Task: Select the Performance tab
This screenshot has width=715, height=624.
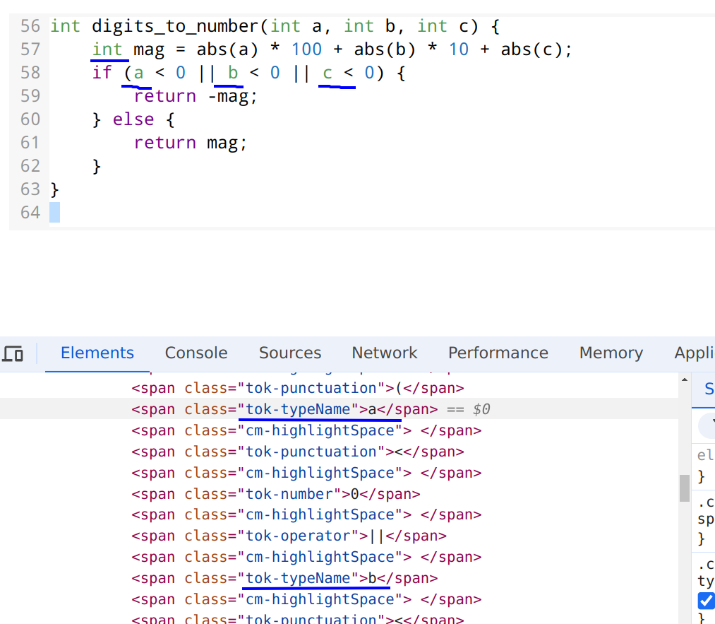Action: 498,353
